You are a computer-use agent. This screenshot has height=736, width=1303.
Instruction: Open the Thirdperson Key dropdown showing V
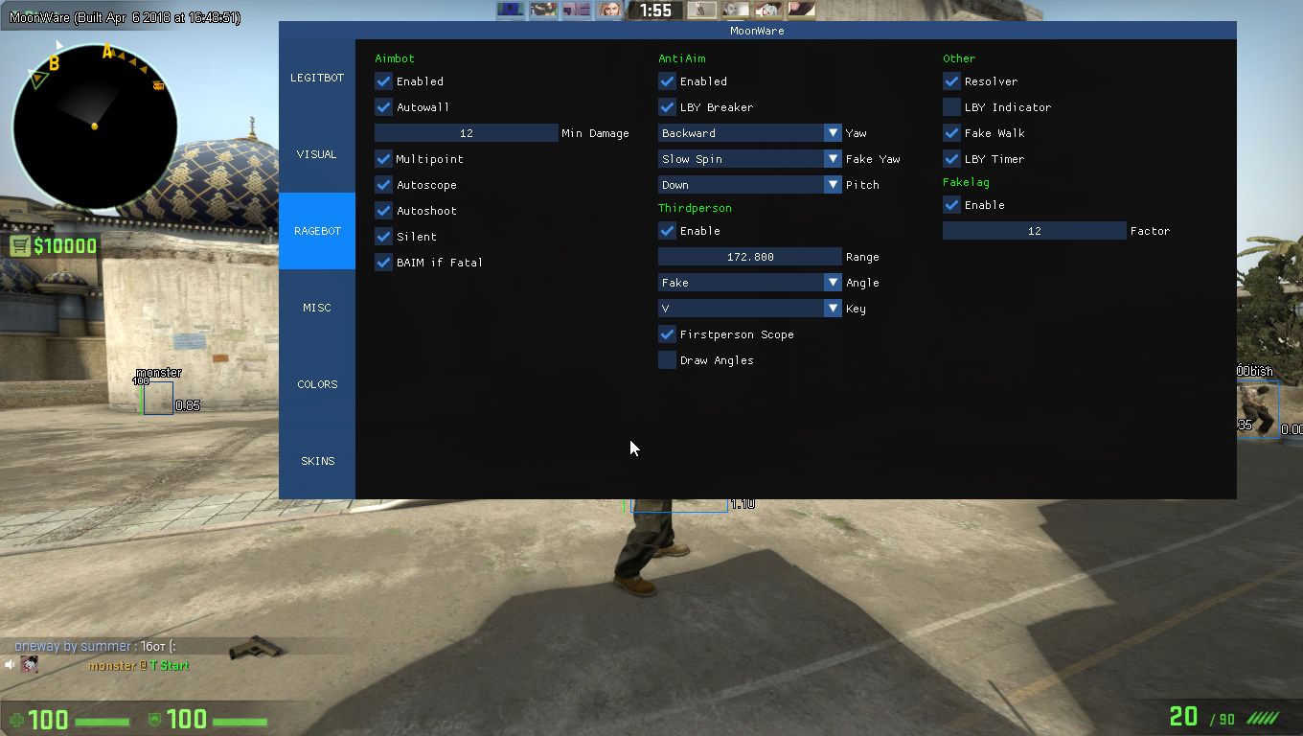pos(749,309)
